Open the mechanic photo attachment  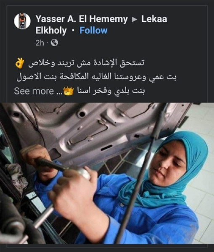[107, 173]
